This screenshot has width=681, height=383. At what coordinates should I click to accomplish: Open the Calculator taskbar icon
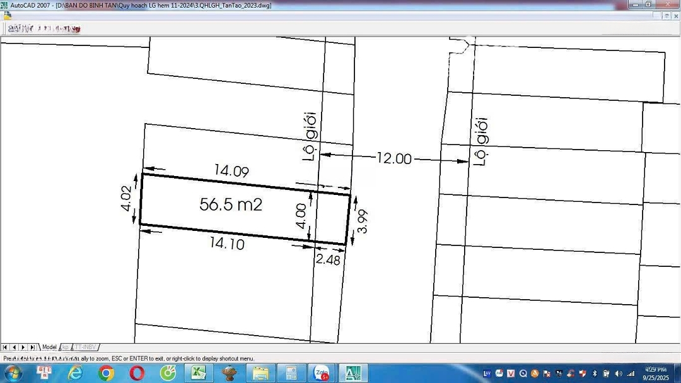click(291, 373)
